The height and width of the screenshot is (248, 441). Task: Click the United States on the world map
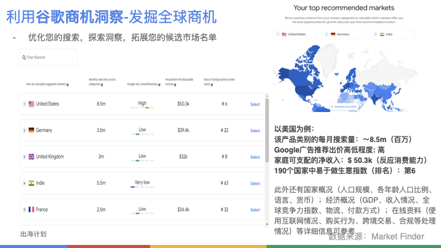[305, 90]
